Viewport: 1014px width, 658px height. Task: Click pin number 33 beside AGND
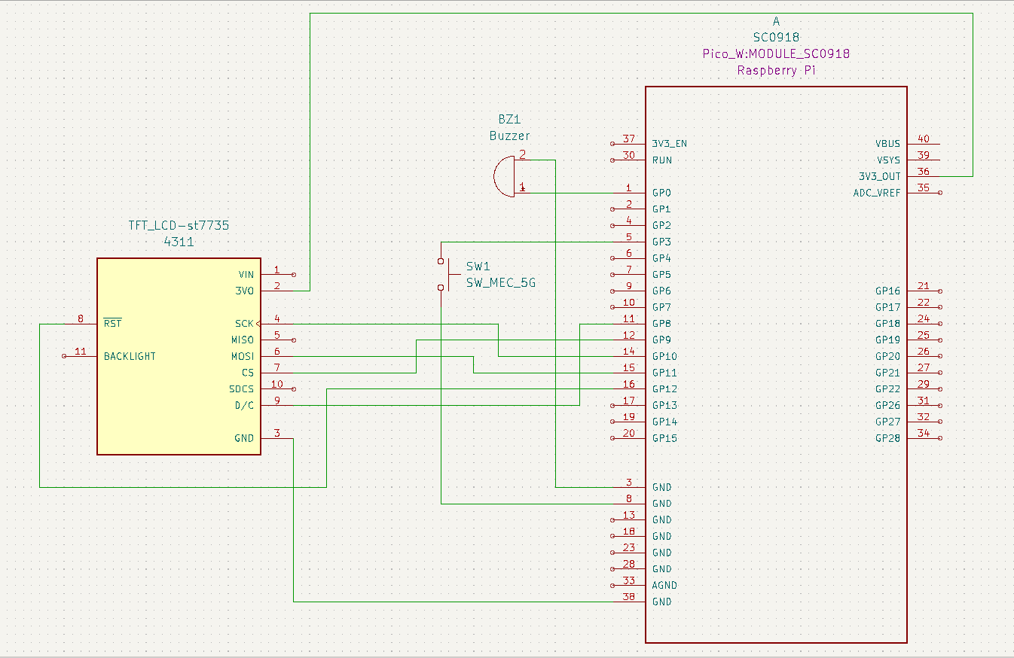point(629,580)
